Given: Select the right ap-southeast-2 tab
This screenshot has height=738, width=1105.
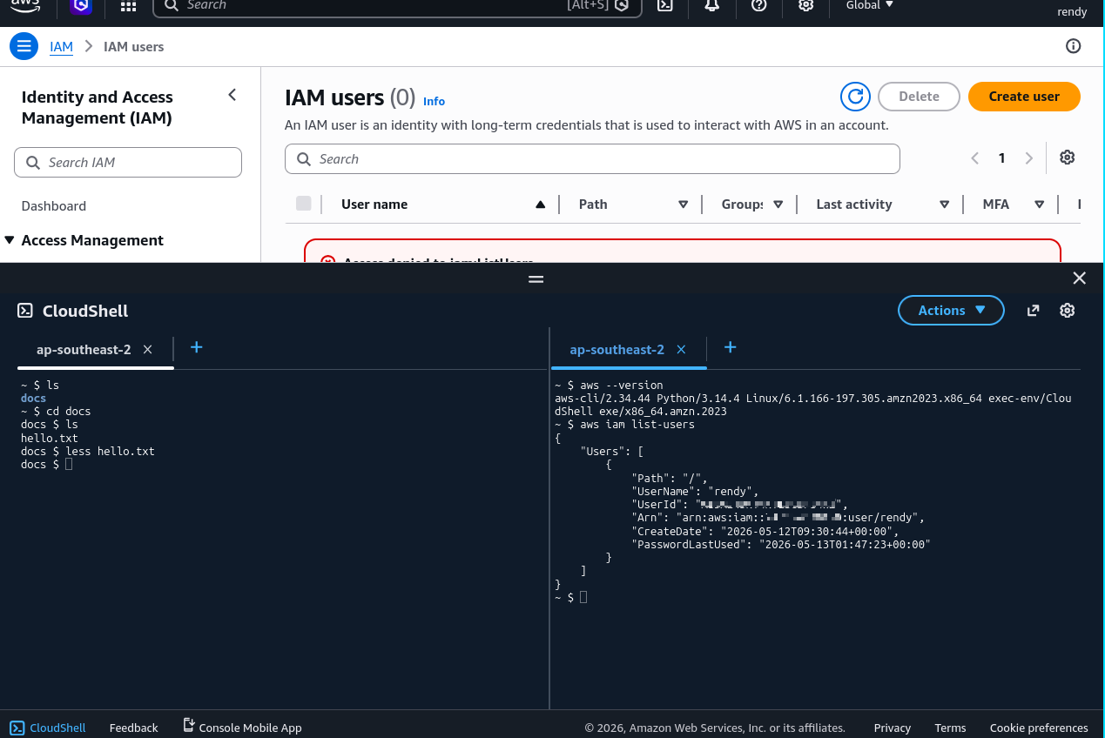Looking at the screenshot, I should (x=617, y=350).
